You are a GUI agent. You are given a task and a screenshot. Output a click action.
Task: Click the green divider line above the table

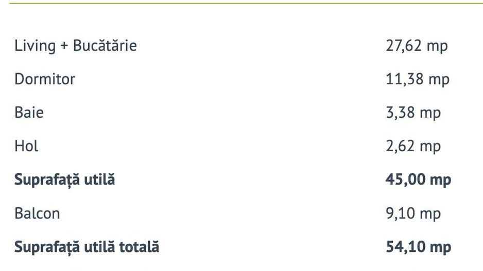(242, 3)
